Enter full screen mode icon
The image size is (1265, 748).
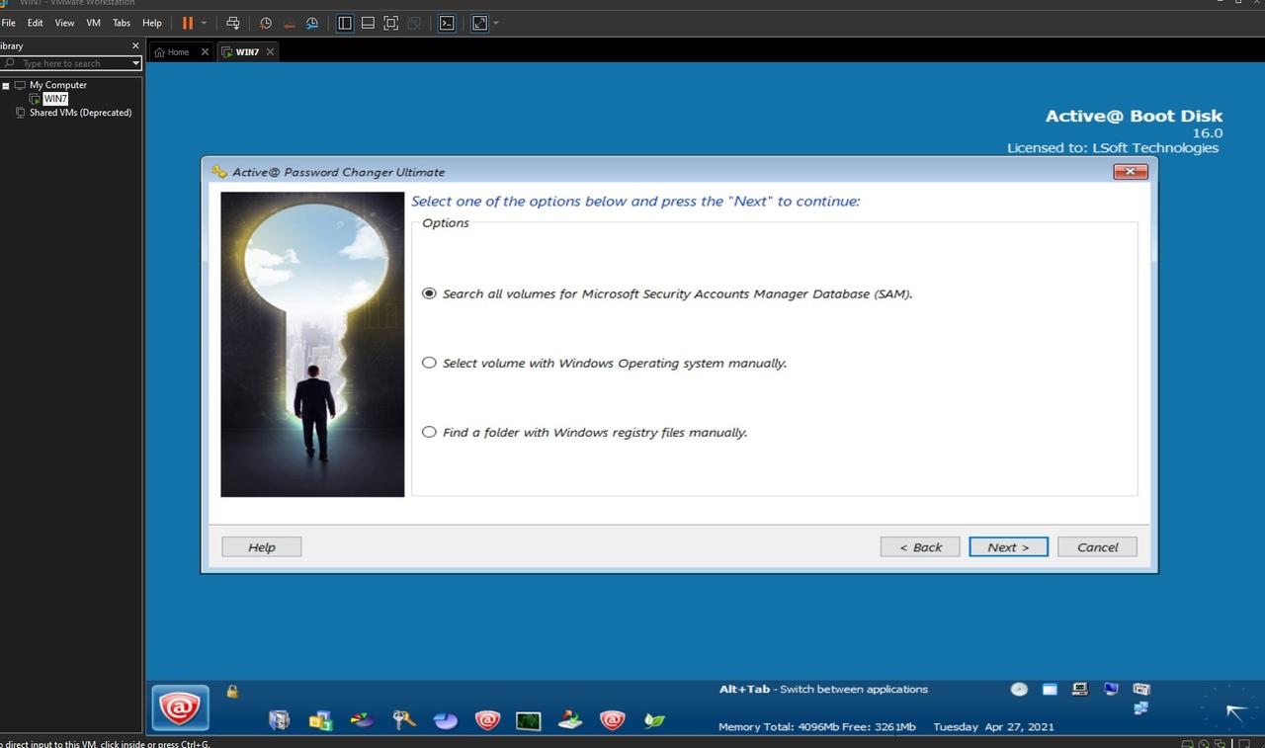390,23
